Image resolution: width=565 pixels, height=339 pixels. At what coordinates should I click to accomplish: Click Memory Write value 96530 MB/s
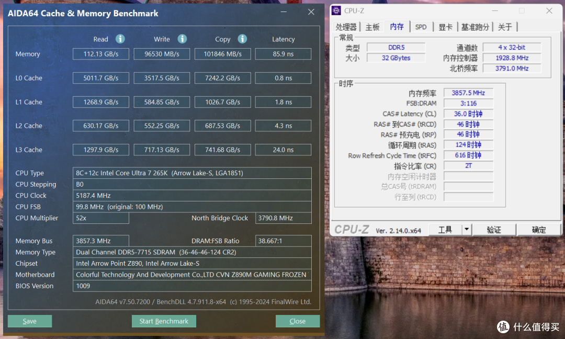pyautogui.click(x=162, y=54)
